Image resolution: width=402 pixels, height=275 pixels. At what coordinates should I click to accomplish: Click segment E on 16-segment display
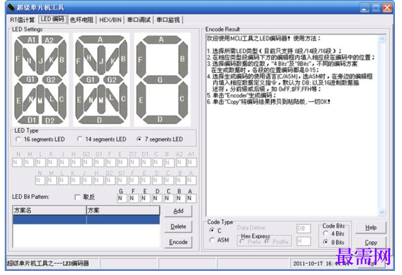coord(18,100)
